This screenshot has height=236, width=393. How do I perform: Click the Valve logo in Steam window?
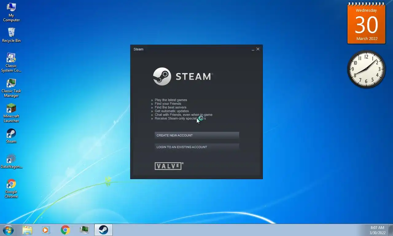pos(169,166)
